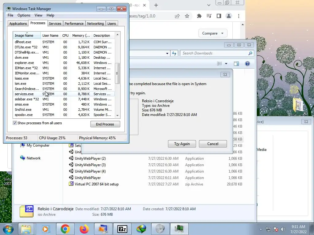
Task: Open Chrome extensions puzzle icon
Action: click(199, 16)
